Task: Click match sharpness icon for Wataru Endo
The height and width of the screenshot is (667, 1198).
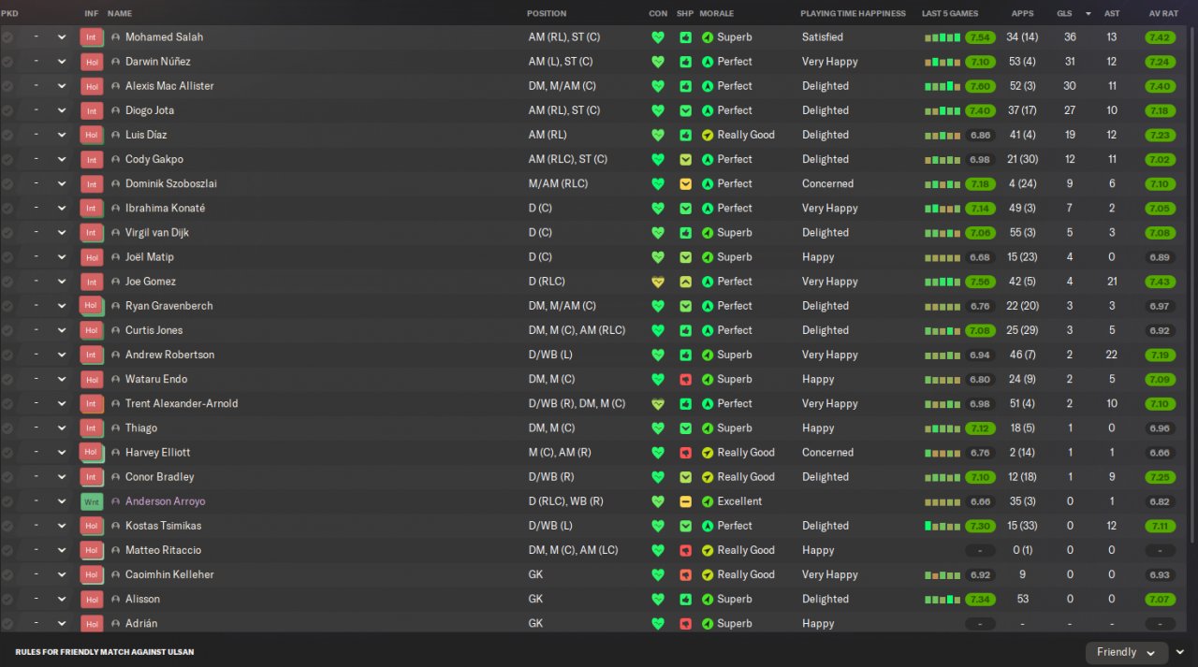Action: point(685,380)
